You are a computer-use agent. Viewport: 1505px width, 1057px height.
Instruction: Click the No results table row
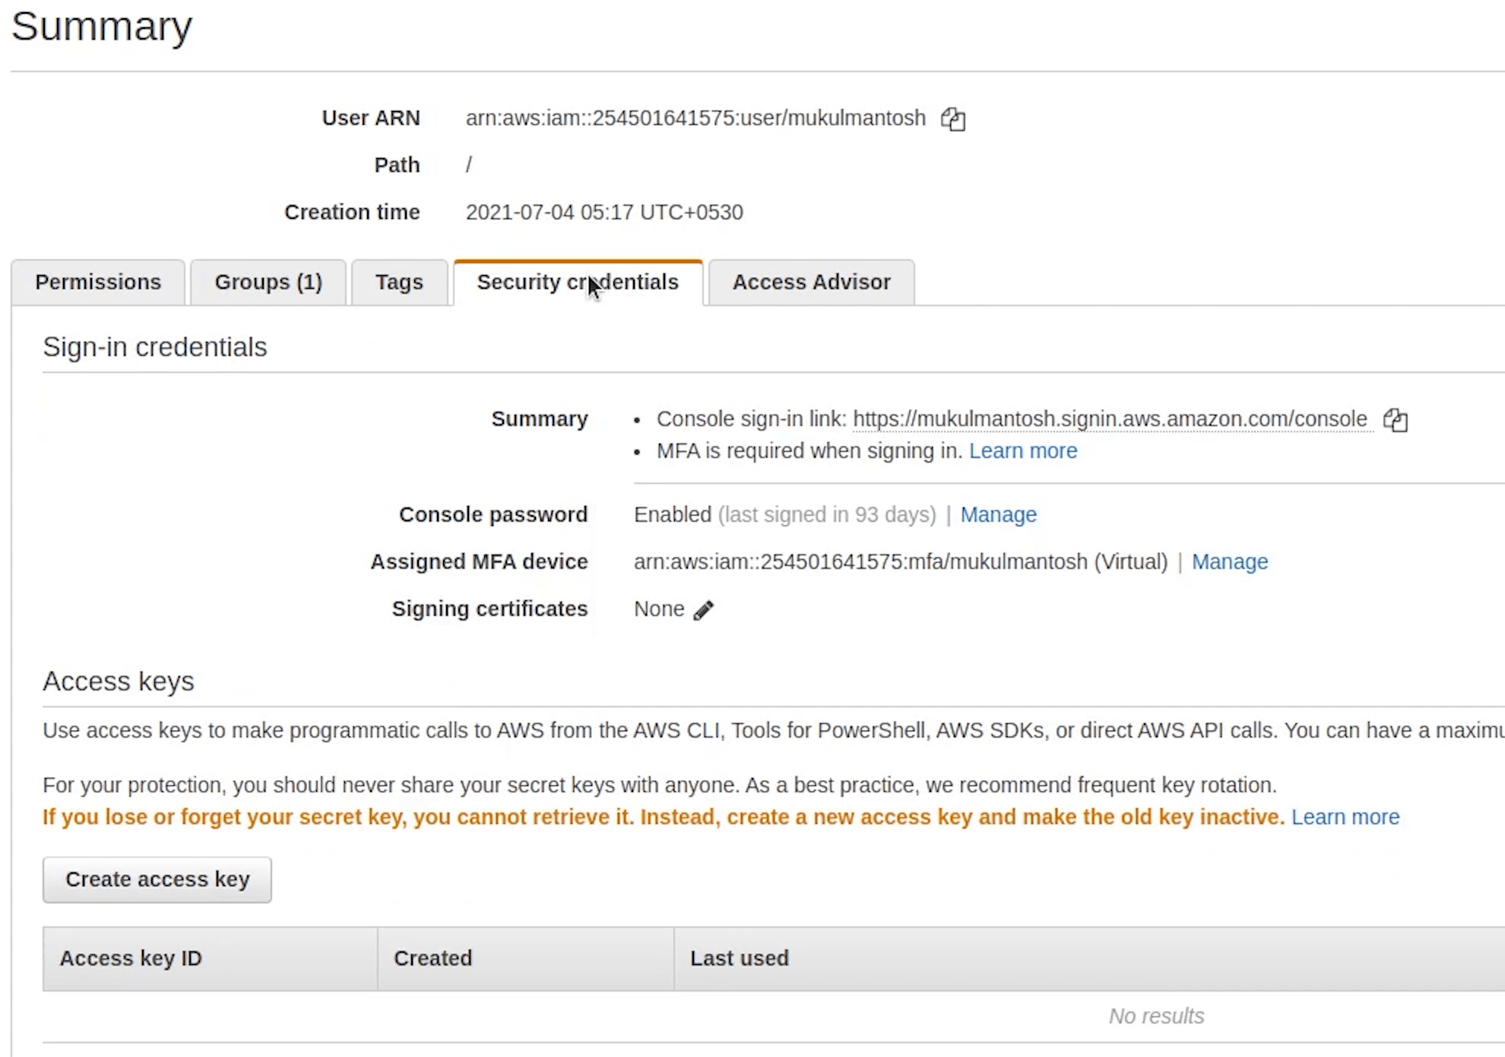pyautogui.click(x=1155, y=1017)
